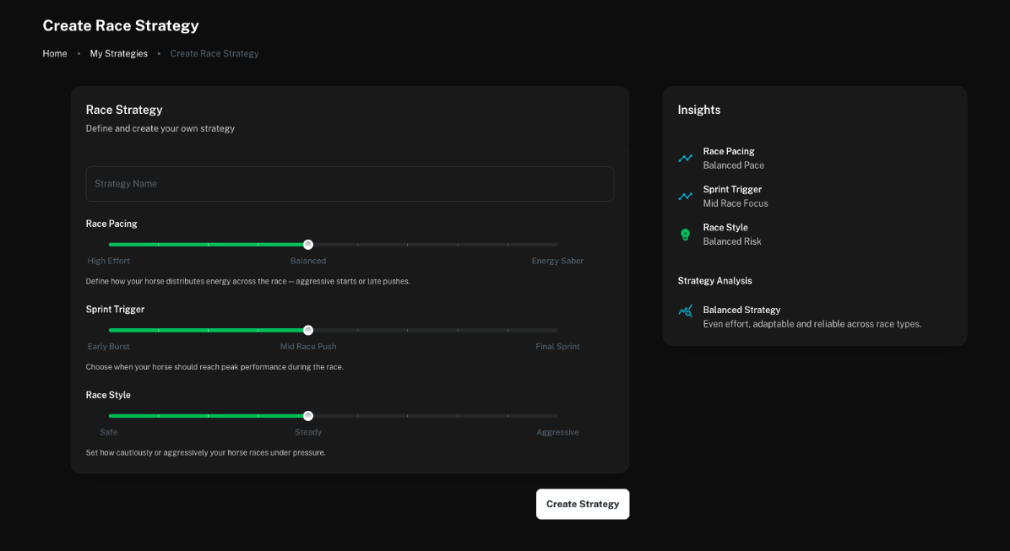The image size is (1010, 551).
Task: Set Race Pacing to High Effort label
Action: (109, 262)
